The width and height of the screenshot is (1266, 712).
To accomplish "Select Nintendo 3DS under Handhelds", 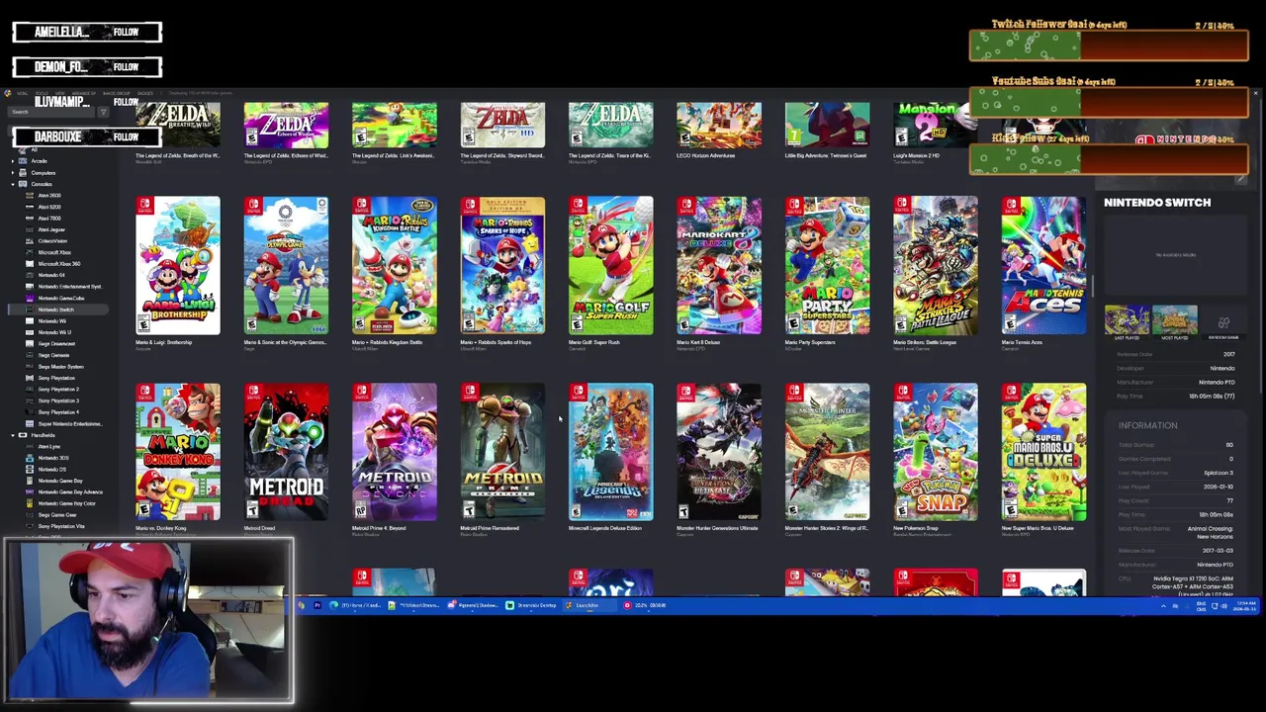I will (53, 458).
